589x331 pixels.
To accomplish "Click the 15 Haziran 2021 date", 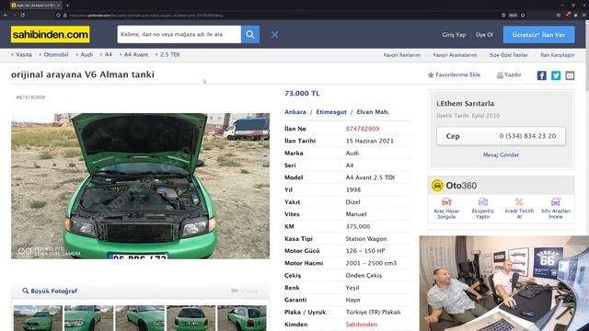I will [370, 141].
